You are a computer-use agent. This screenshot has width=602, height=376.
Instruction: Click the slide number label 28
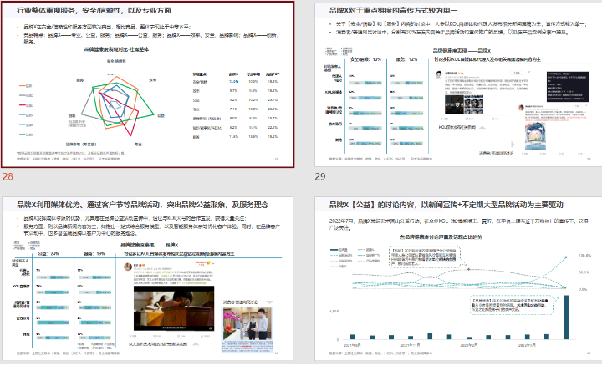(8, 176)
